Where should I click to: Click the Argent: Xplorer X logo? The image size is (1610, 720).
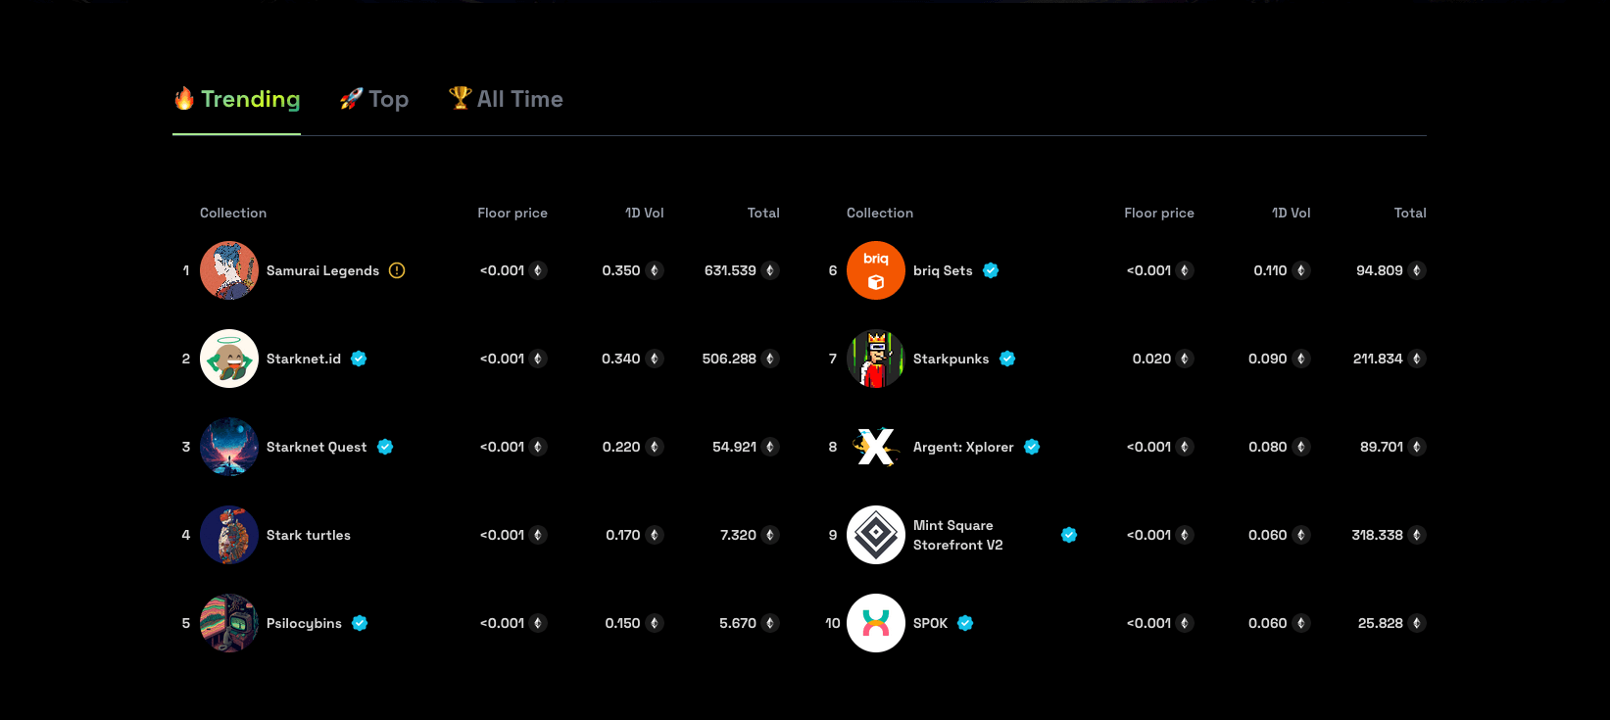[x=876, y=447]
